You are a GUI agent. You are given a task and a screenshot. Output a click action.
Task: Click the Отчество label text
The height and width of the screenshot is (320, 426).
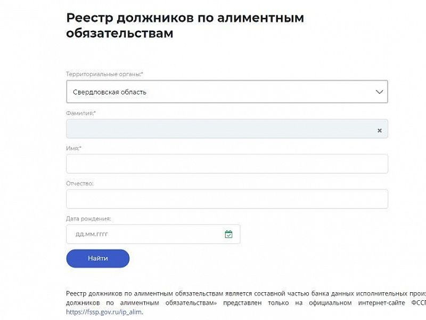(80, 183)
